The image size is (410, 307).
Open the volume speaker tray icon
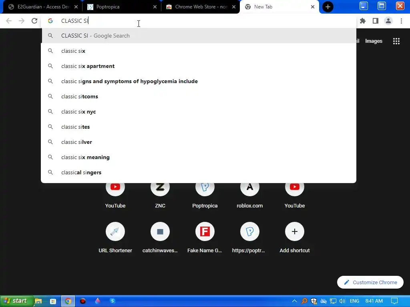(342, 301)
